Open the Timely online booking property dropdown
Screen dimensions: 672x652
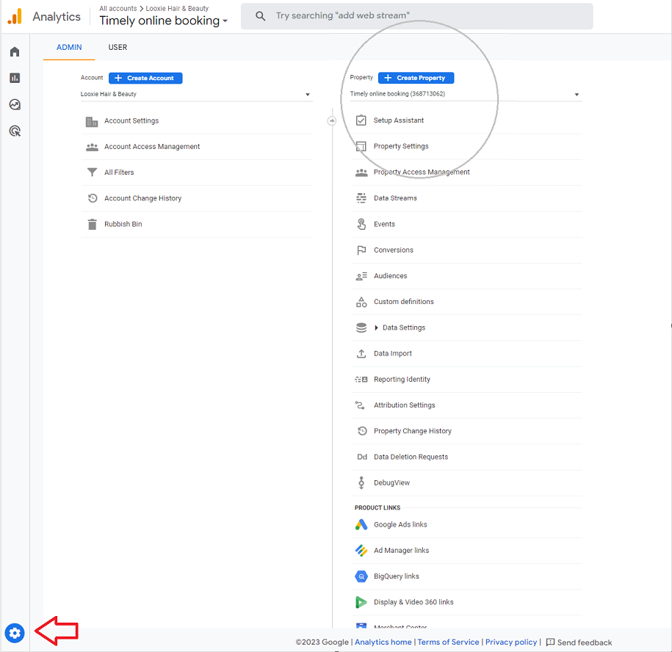(466, 94)
